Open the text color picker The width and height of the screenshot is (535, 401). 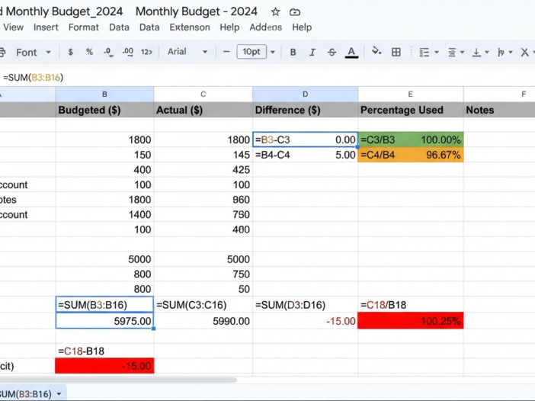(x=351, y=52)
